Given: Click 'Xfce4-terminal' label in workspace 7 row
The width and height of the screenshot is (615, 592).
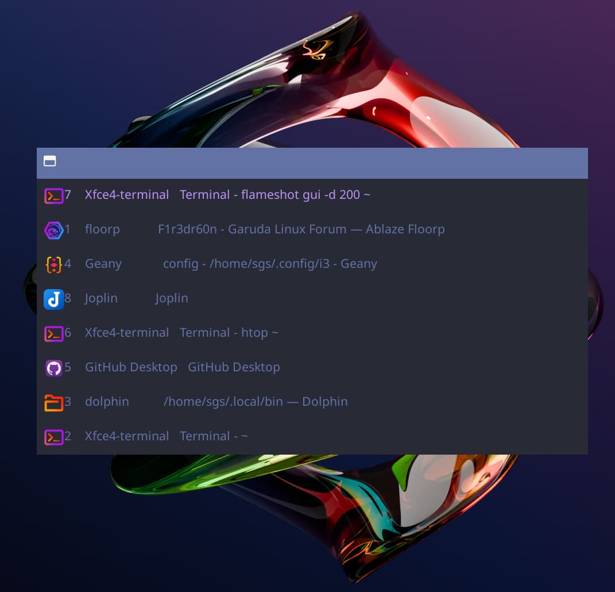Looking at the screenshot, I should (127, 195).
